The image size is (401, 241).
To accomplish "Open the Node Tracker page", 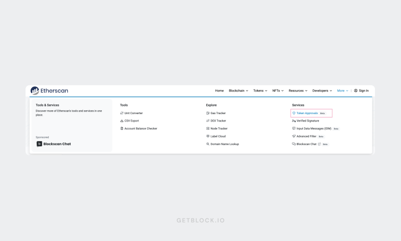I will (x=219, y=128).
